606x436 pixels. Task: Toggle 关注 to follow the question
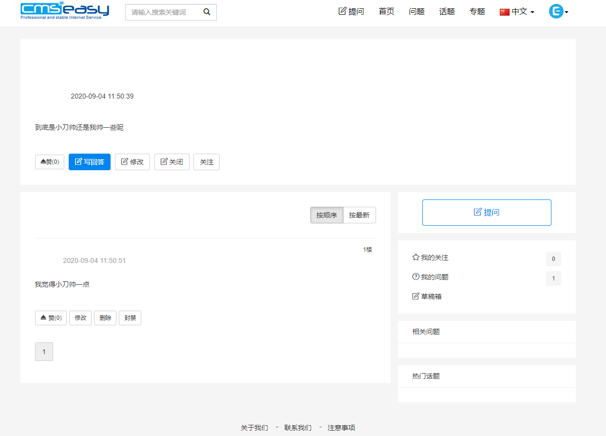point(207,162)
